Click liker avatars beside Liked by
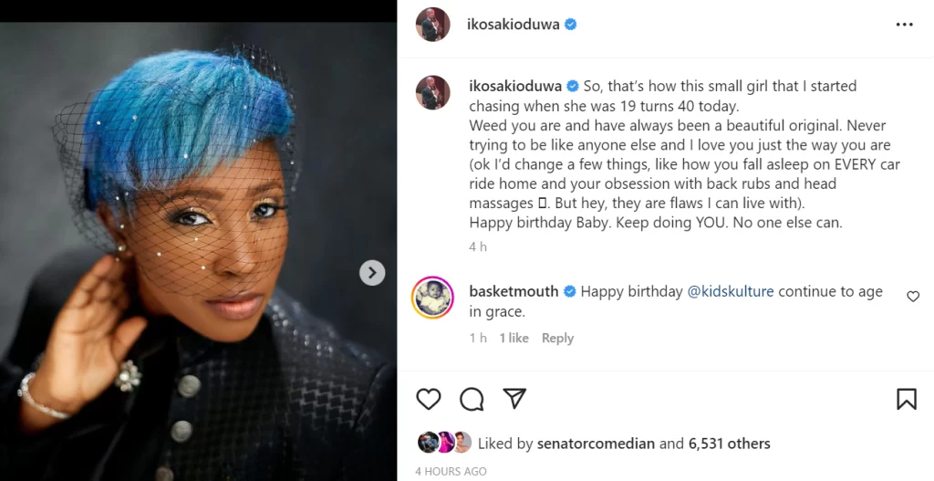The image size is (934, 481). [x=444, y=443]
